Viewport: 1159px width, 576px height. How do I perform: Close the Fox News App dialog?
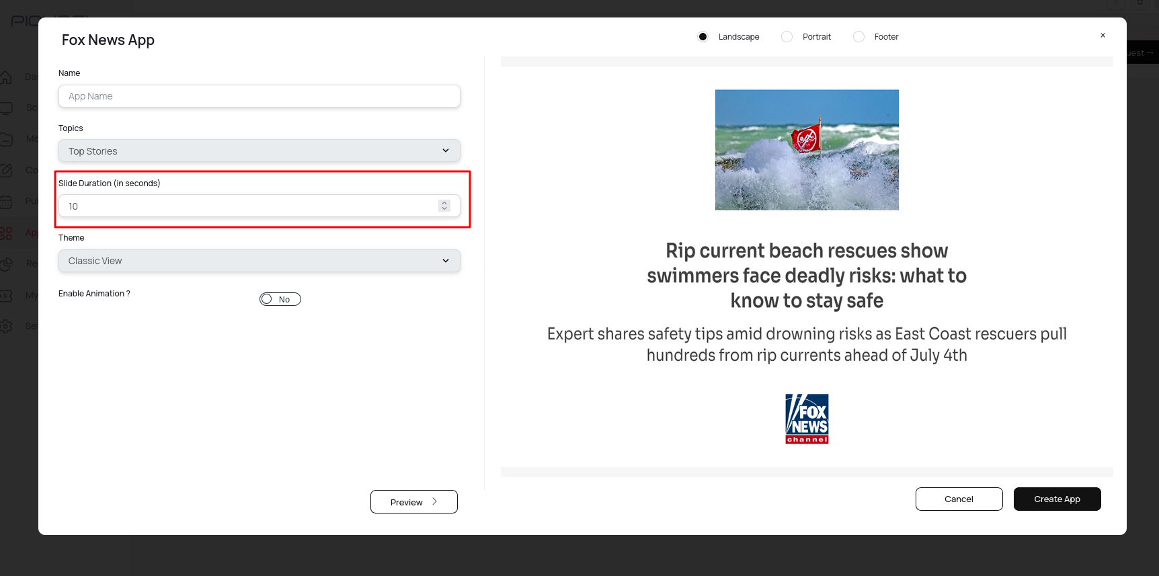point(1103,36)
